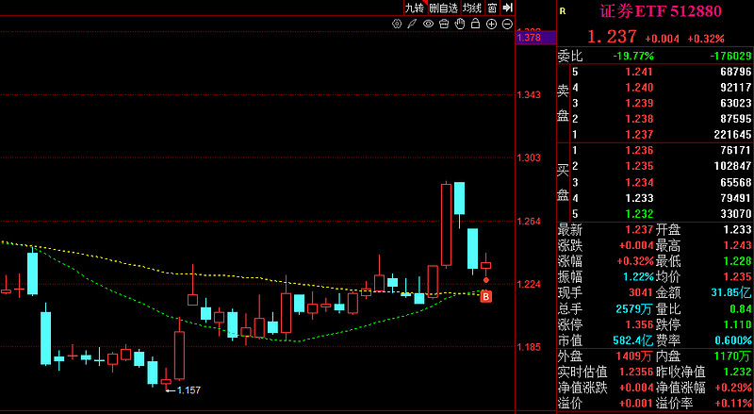Collapse side panel with arrow icon

tap(508, 8)
